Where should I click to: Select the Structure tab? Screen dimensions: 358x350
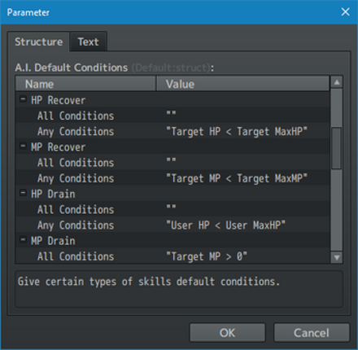(x=38, y=42)
